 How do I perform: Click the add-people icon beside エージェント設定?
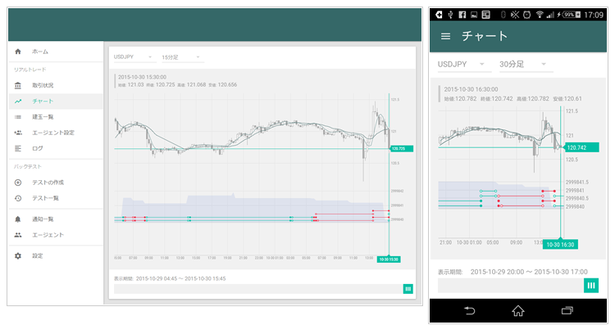pyautogui.click(x=18, y=133)
